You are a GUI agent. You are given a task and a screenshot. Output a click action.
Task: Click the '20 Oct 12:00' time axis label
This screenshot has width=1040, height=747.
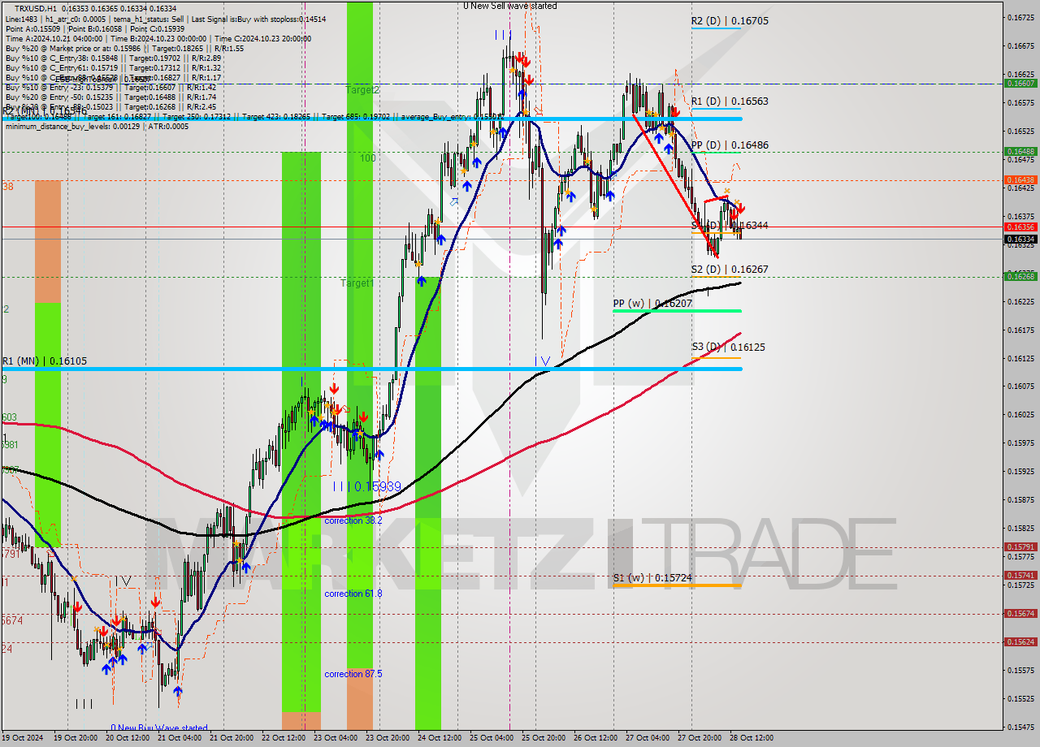tap(128, 738)
